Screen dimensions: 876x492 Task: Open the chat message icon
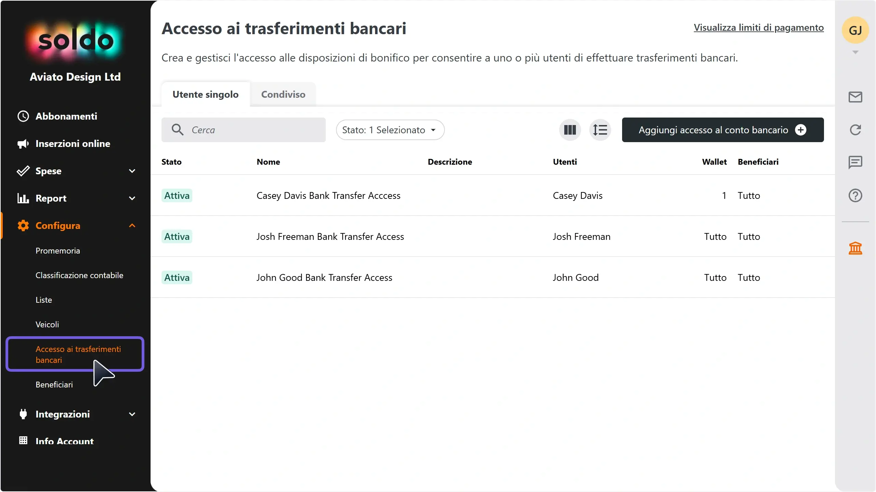855,162
